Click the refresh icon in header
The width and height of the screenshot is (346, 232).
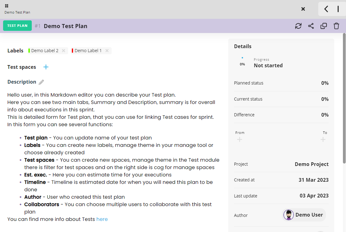click(298, 26)
